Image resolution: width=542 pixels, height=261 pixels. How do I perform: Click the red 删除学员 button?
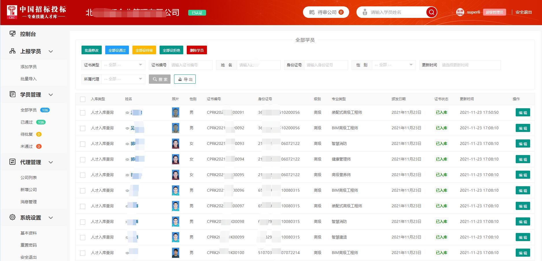tap(197, 50)
